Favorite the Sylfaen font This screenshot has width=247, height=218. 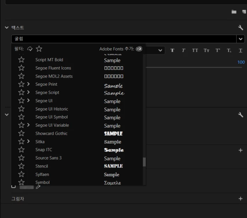tap(21, 174)
